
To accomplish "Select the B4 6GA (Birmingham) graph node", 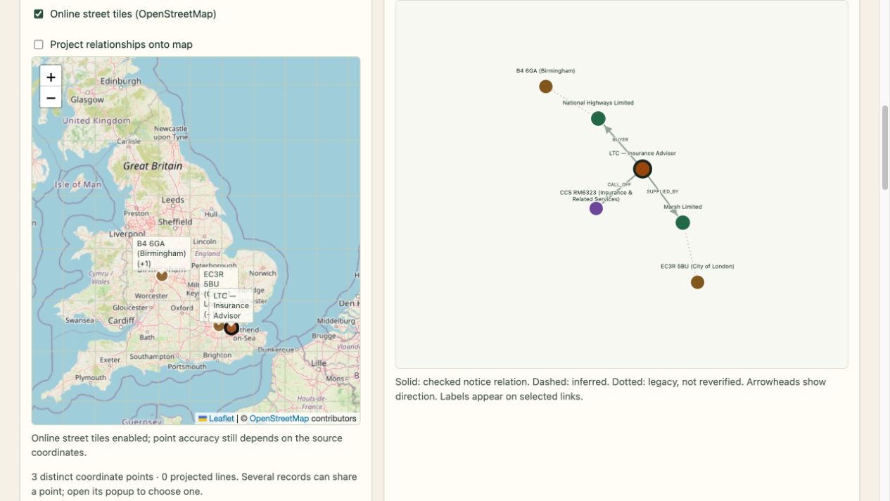I will click(546, 87).
